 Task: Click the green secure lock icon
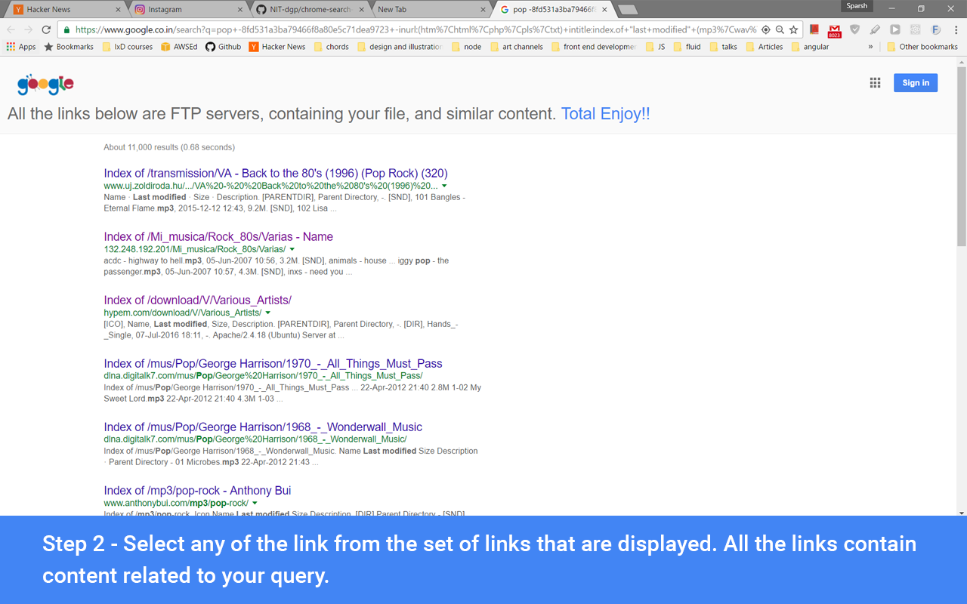click(x=66, y=30)
